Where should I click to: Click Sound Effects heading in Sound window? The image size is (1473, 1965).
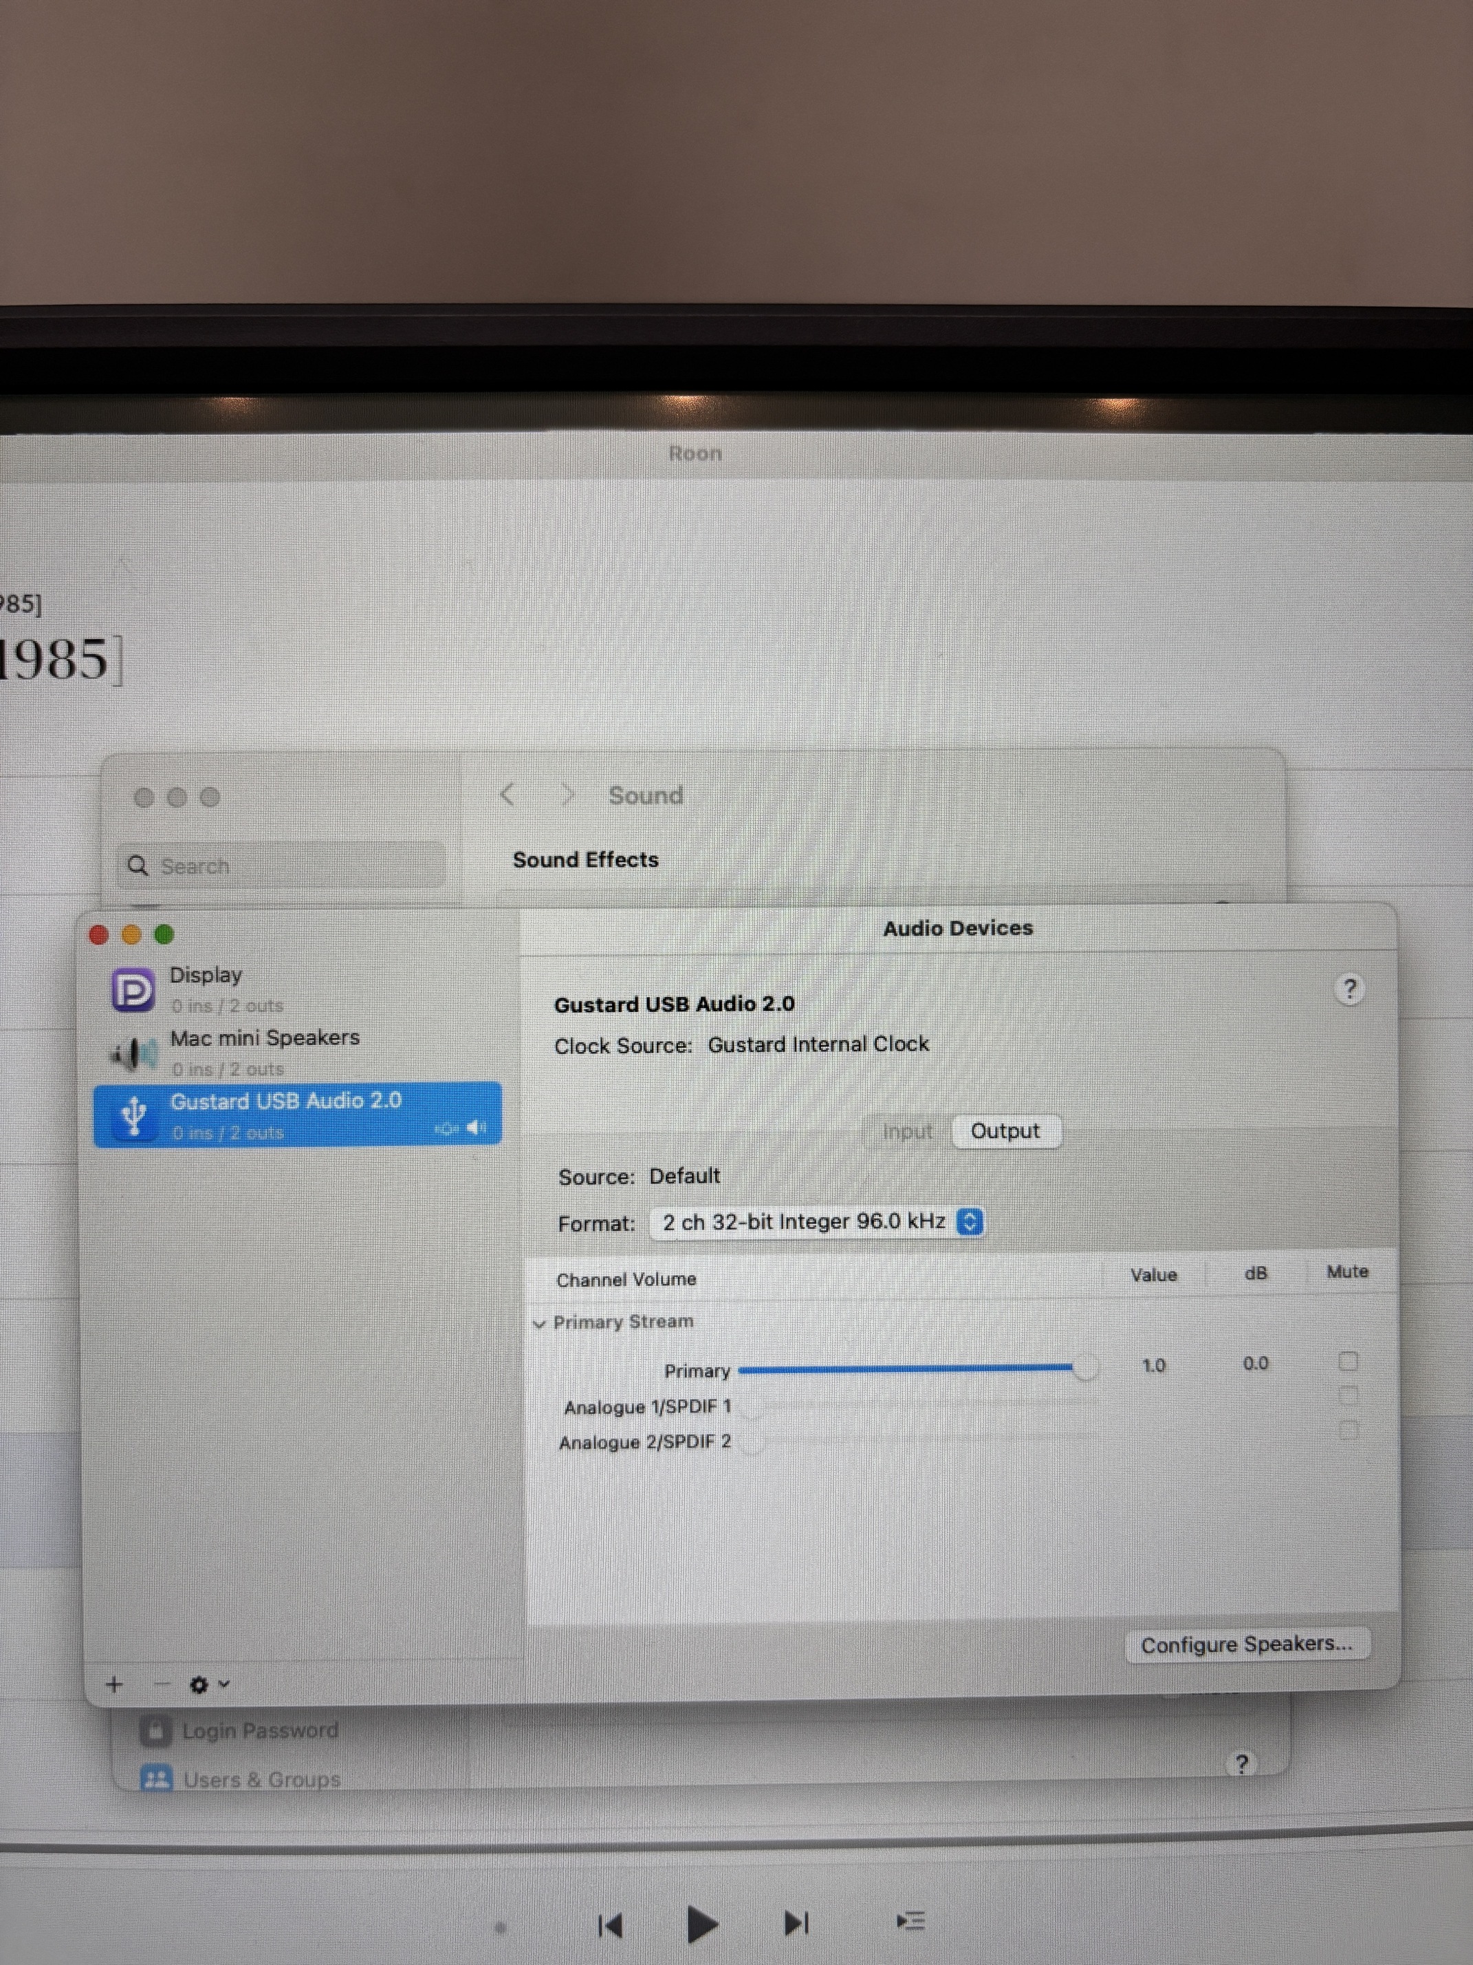[586, 860]
